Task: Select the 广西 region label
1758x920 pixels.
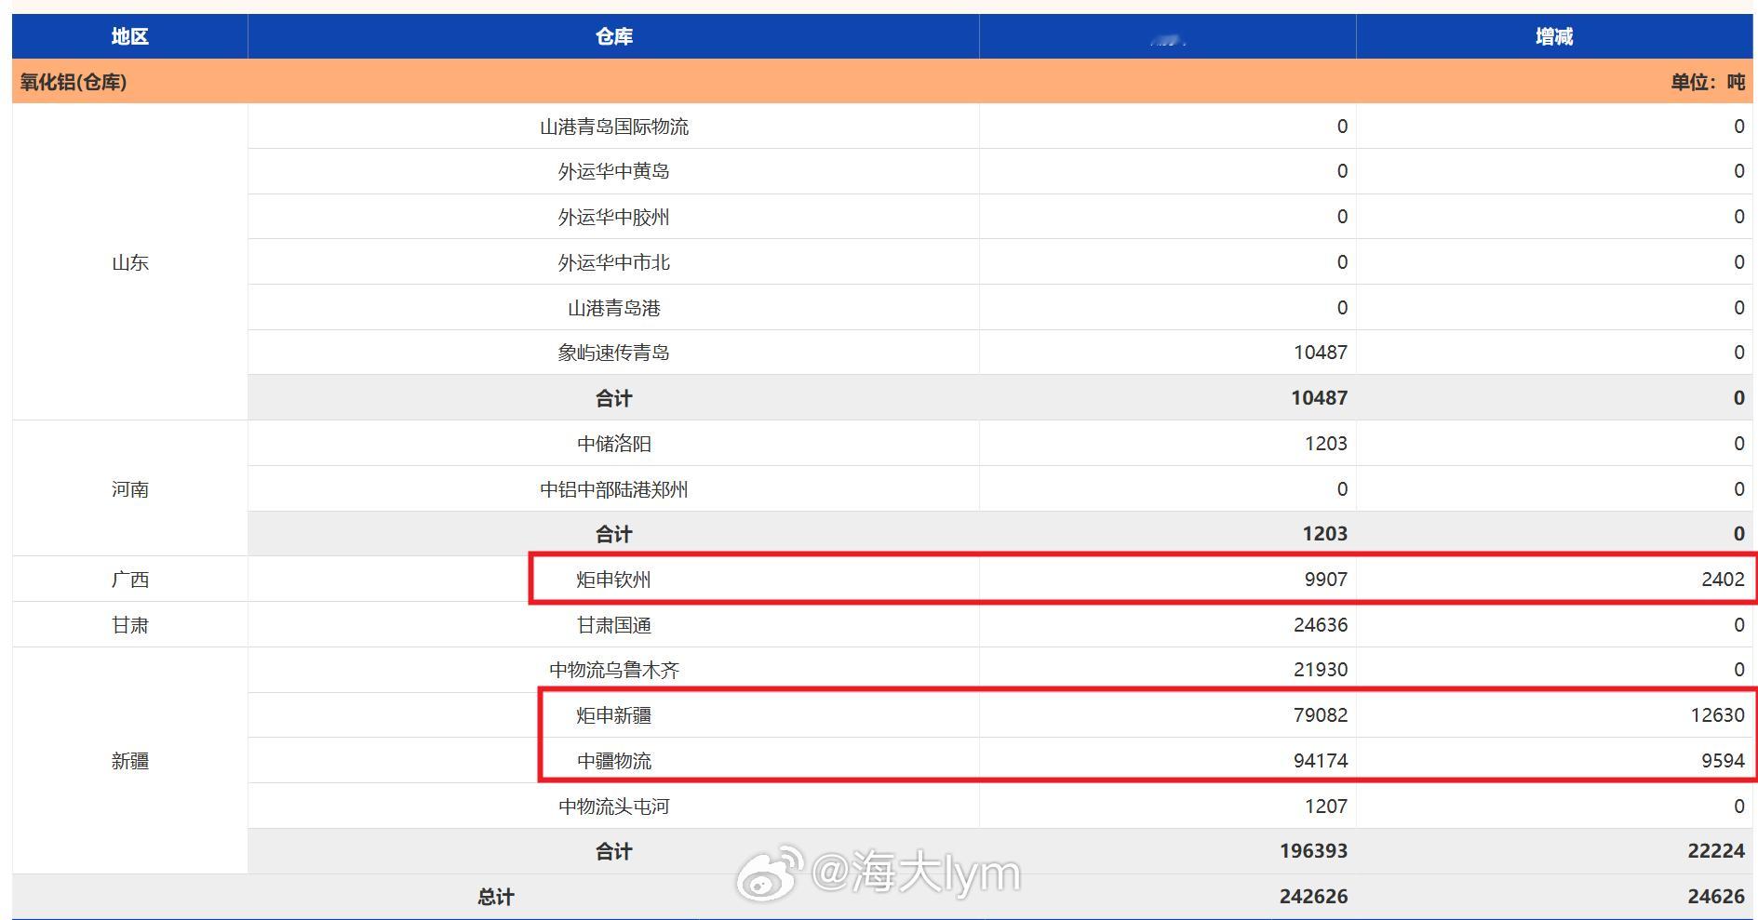Action: pos(128,579)
